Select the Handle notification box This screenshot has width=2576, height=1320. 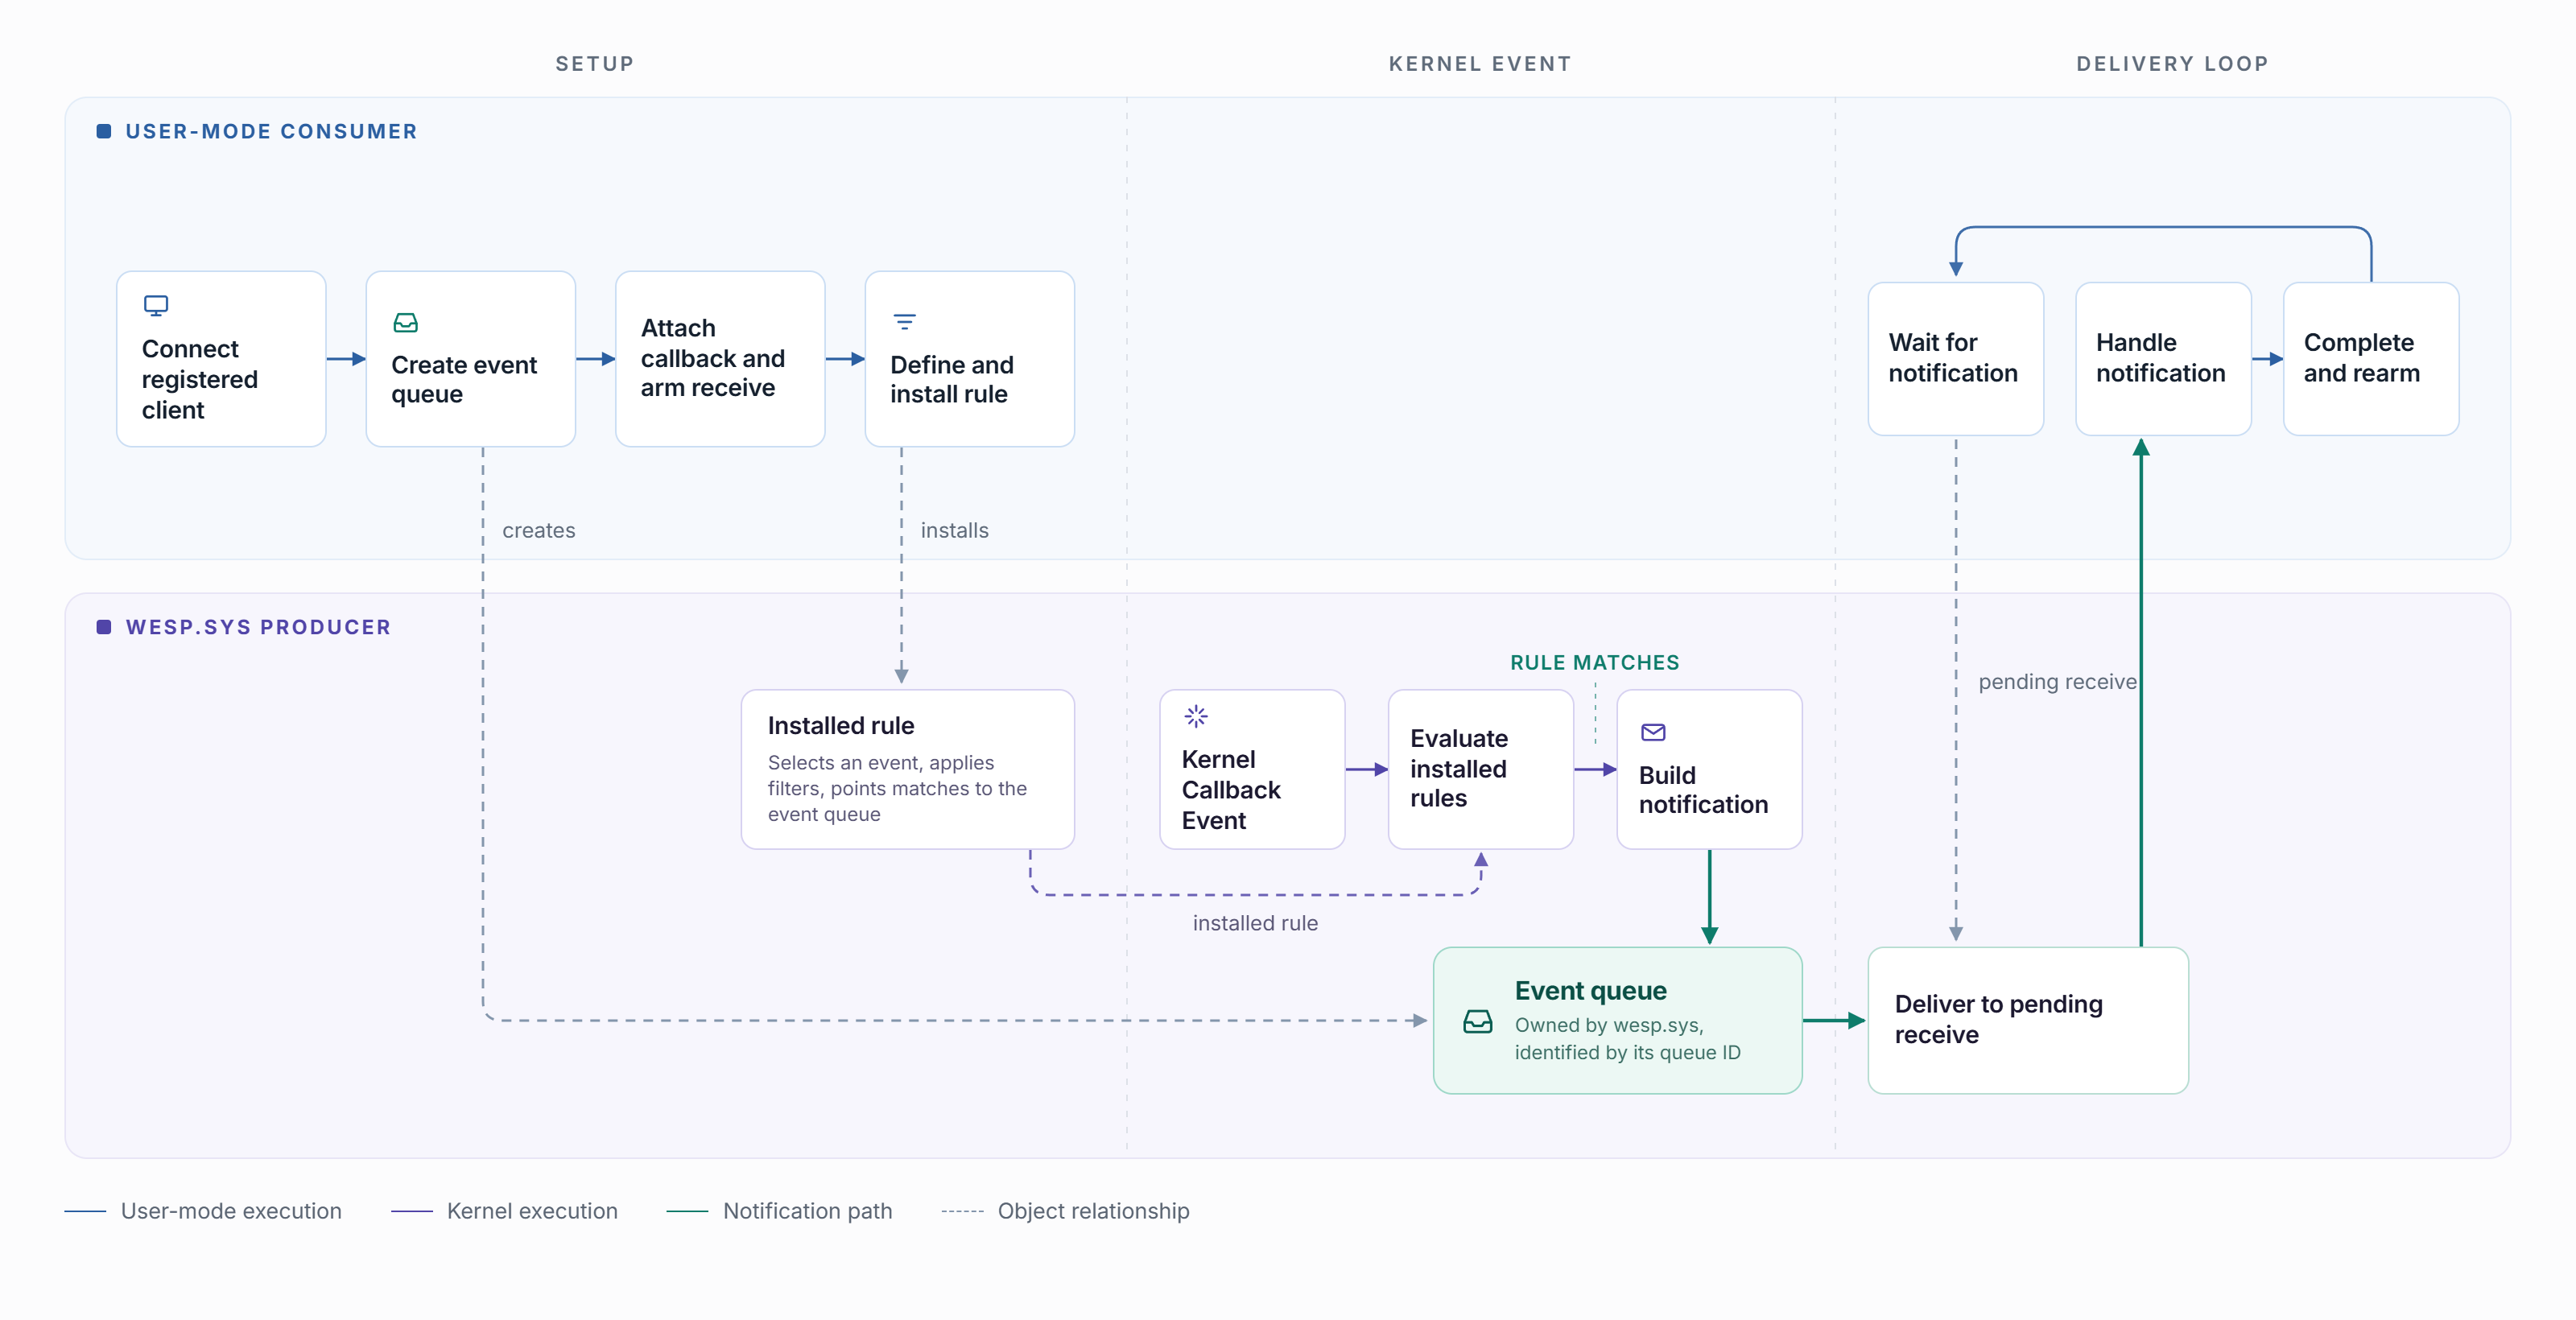(x=2163, y=358)
